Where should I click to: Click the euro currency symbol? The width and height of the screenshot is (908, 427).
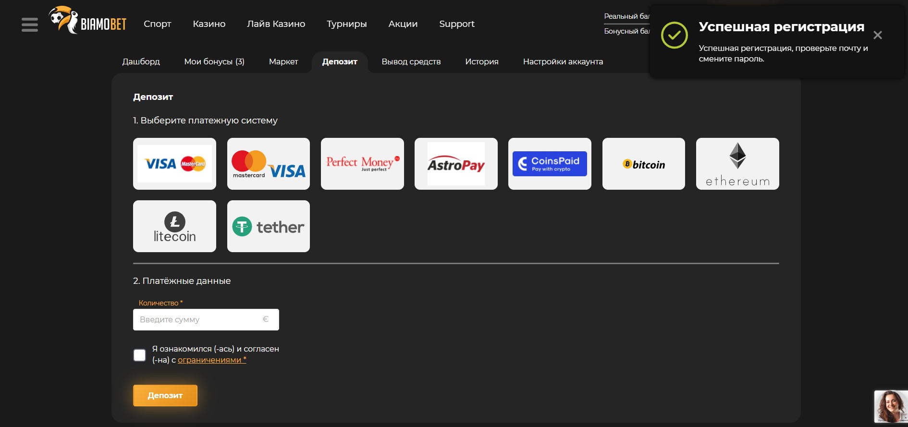(x=266, y=319)
